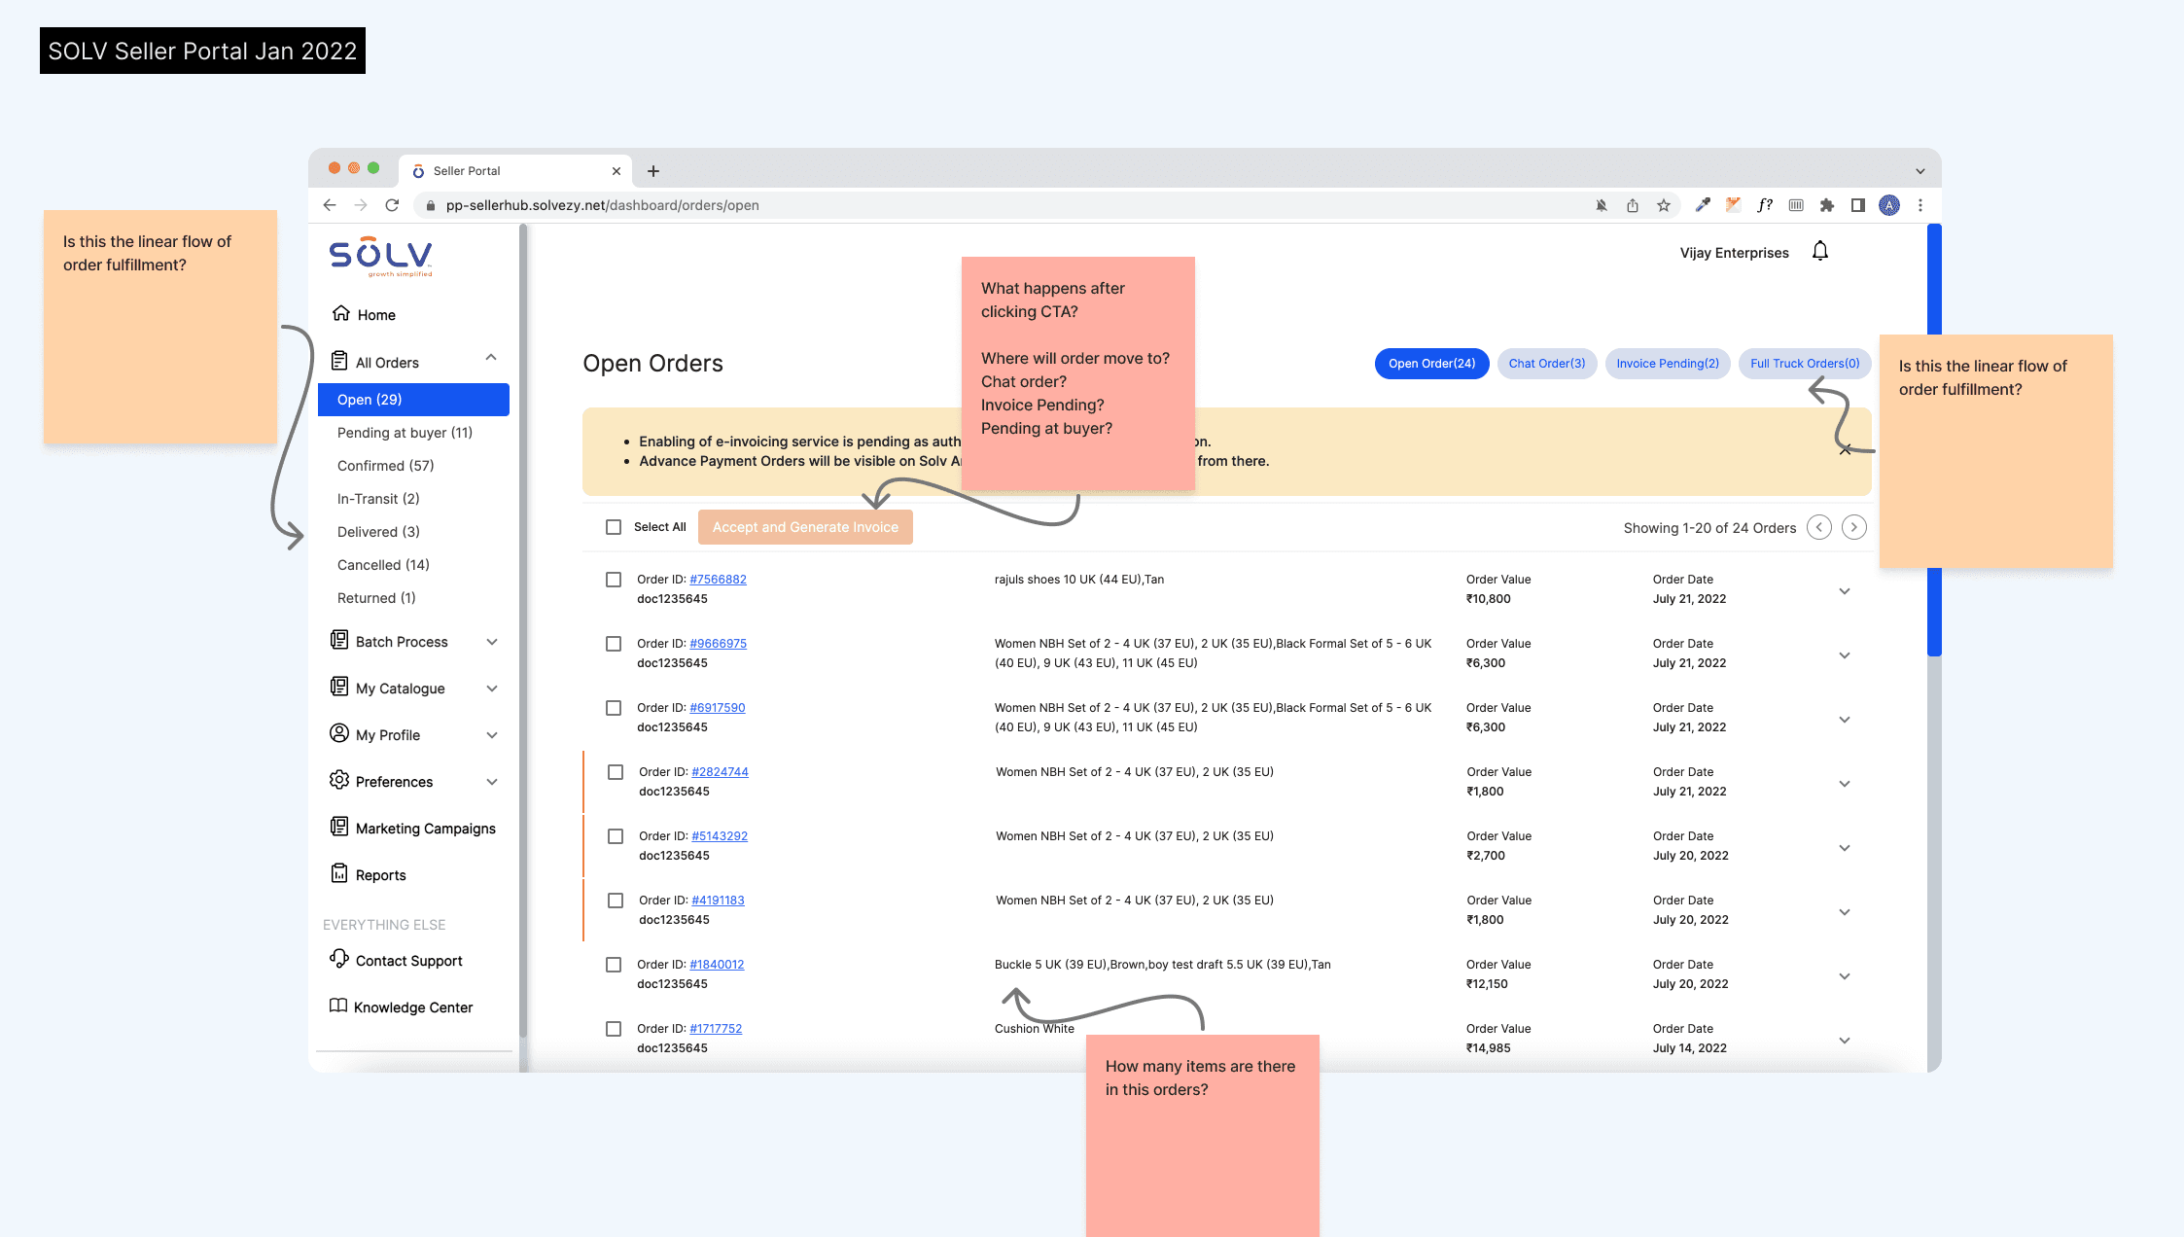Go to Home in the sidebar
Viewport: 2184px width, 1237px height.
click(364, 314)
